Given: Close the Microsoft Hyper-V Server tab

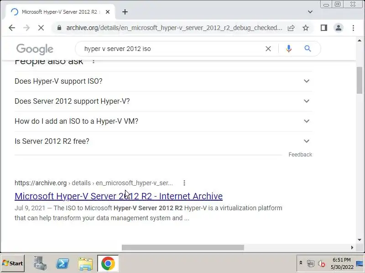Looking at the screenshot, I should pyautogui.click(x=108, y=12).
